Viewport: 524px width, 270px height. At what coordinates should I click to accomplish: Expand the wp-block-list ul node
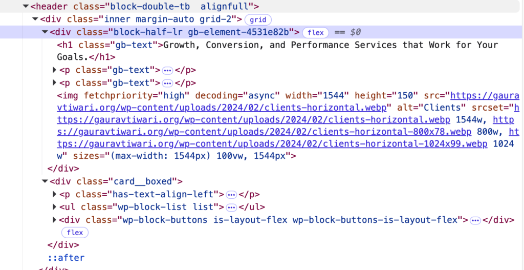pos(55,207)
